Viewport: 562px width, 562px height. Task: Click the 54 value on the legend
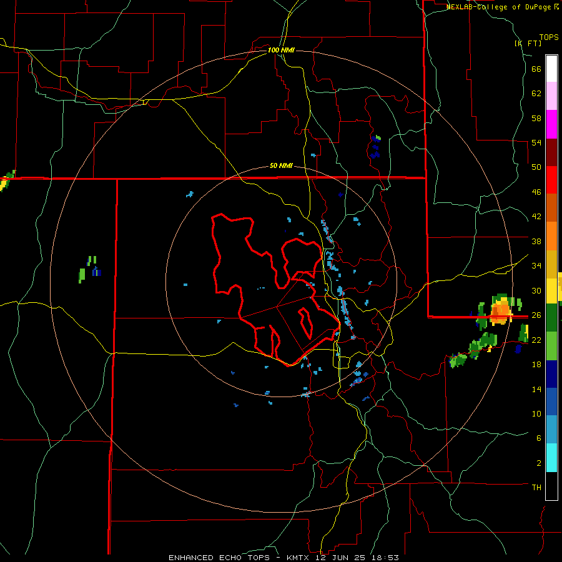536,142
